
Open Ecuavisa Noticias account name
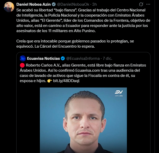click(x=44, y=58)
